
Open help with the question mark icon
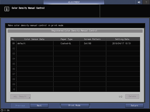146,2
